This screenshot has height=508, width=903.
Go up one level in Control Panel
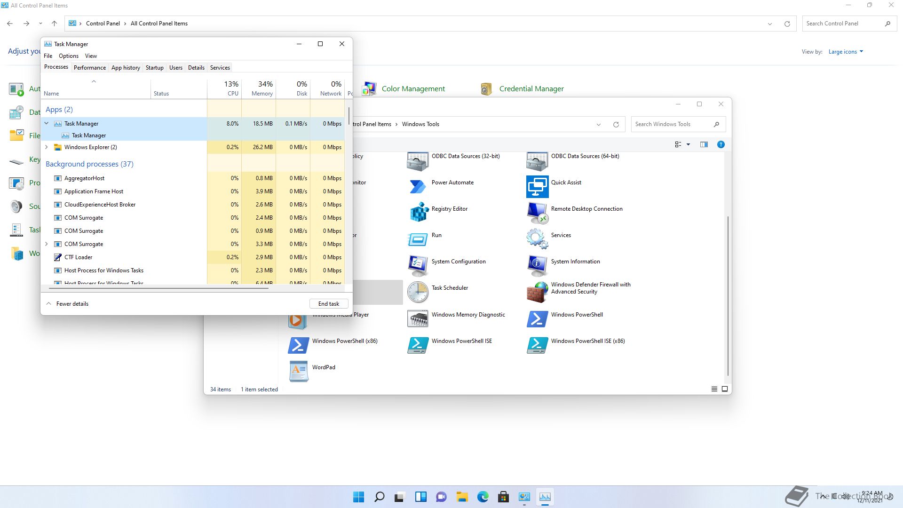pos(55,24)
